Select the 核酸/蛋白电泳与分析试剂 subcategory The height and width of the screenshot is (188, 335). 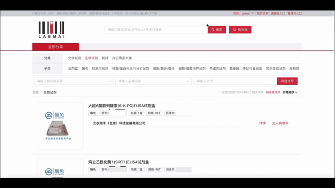131,69
